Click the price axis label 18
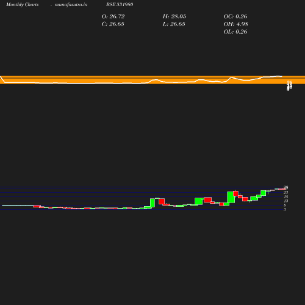 coord(286,196)
